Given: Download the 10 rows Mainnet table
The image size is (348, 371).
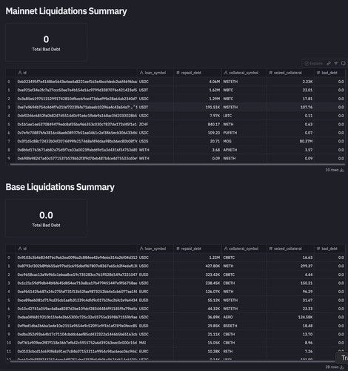Looking at the screenshot, I should pos(342,170).
